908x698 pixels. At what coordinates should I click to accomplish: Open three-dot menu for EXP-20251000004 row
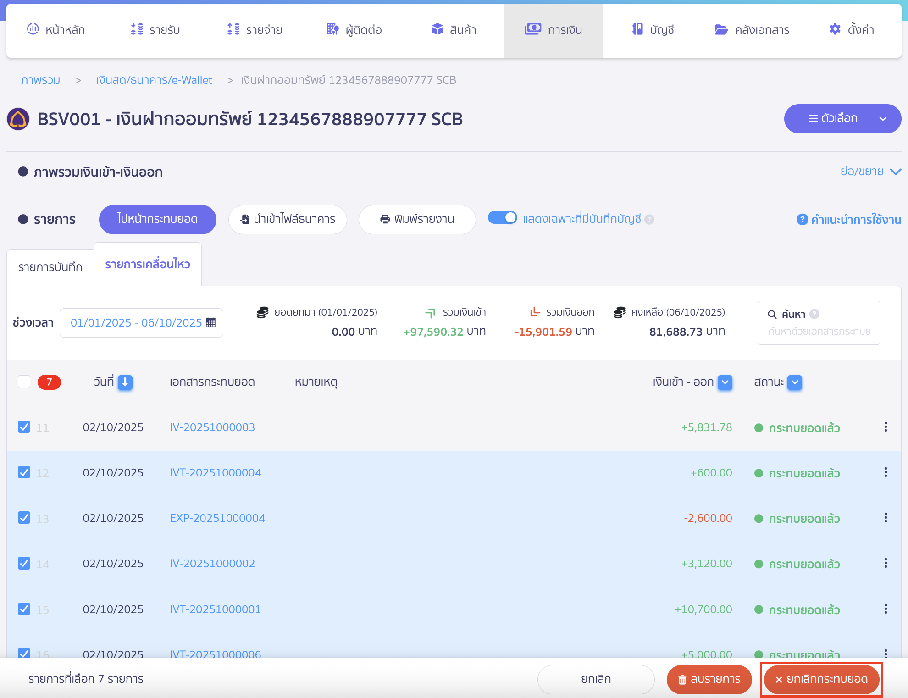(886, 518)
